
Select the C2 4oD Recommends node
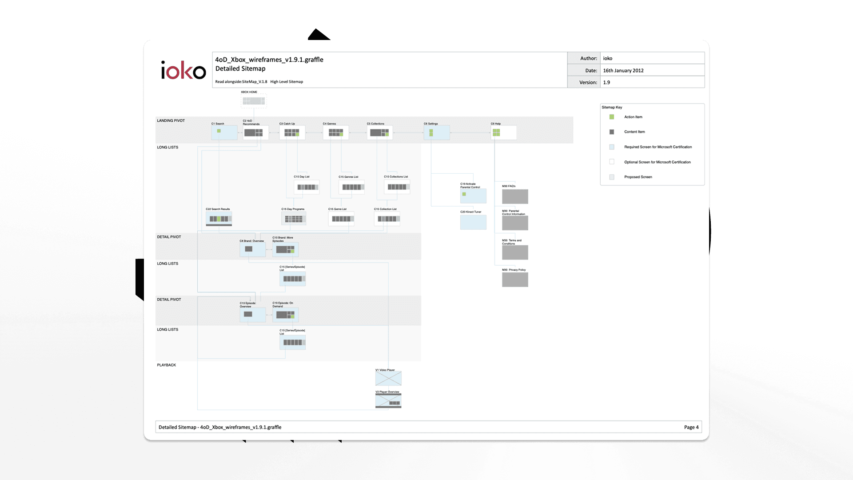point(255,132)
